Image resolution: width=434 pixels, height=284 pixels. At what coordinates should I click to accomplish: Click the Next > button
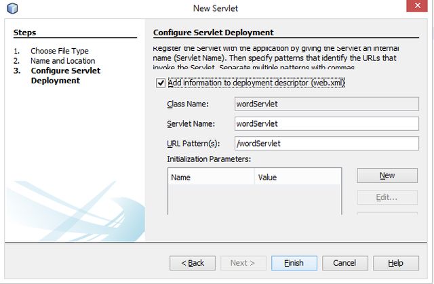[243, 263]
